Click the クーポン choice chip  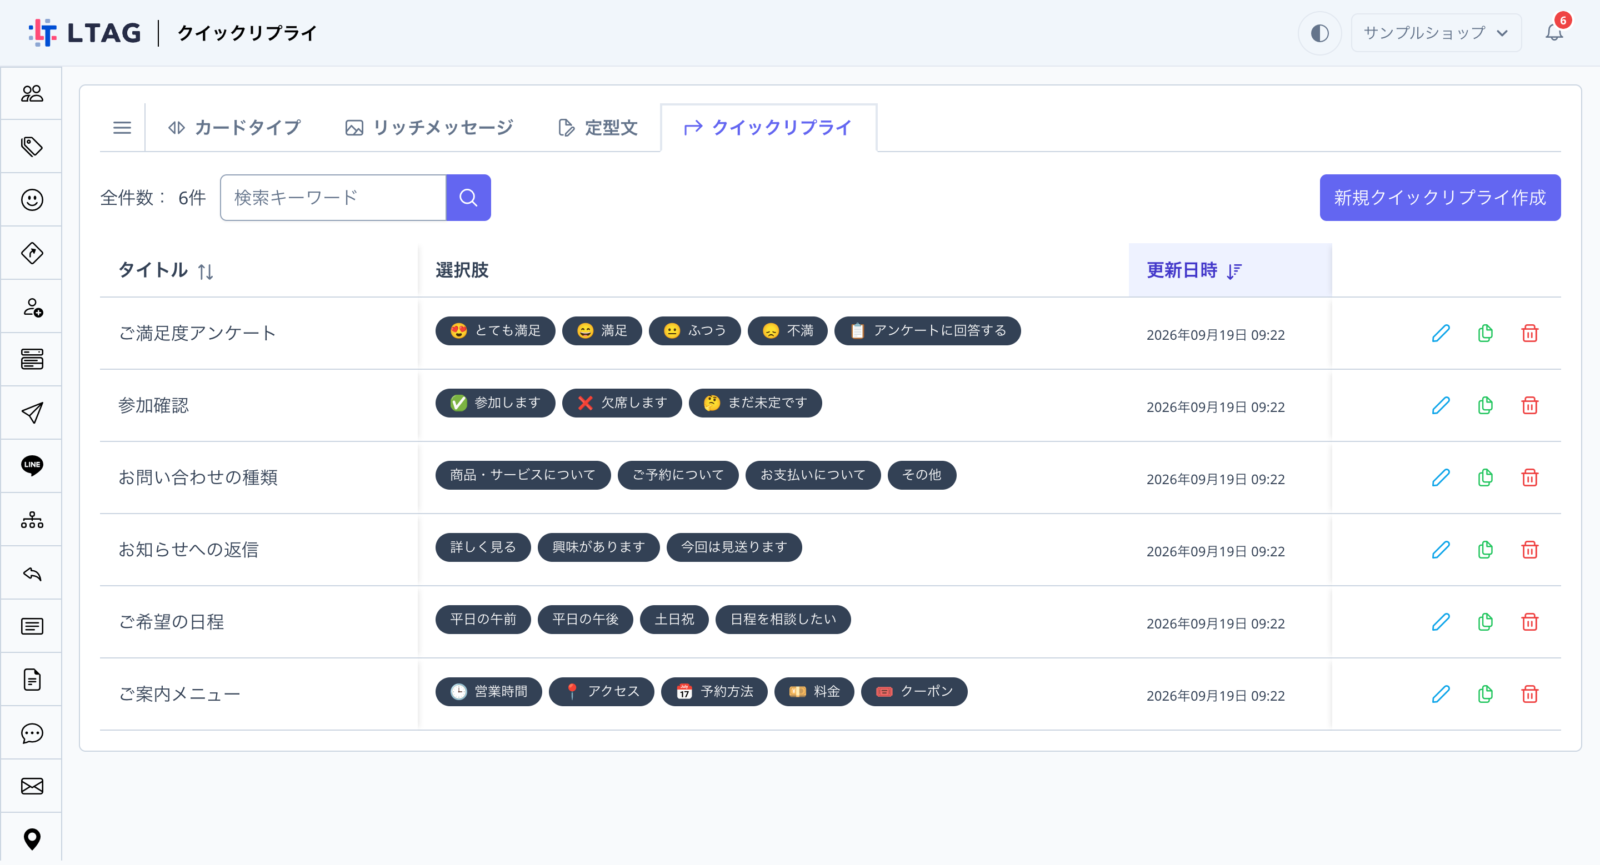[x=914, y=691]
